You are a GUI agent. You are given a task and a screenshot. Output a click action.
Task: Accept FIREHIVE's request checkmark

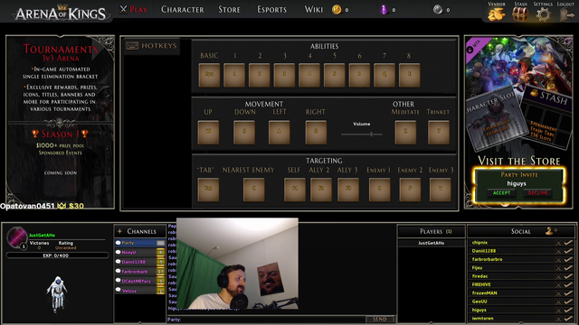(x=568, y=285)
